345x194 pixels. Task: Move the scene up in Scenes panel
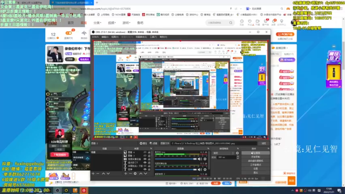(103, 174)
